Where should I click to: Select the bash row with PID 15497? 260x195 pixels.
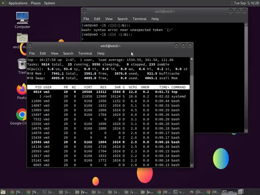[x=108, y=115]
